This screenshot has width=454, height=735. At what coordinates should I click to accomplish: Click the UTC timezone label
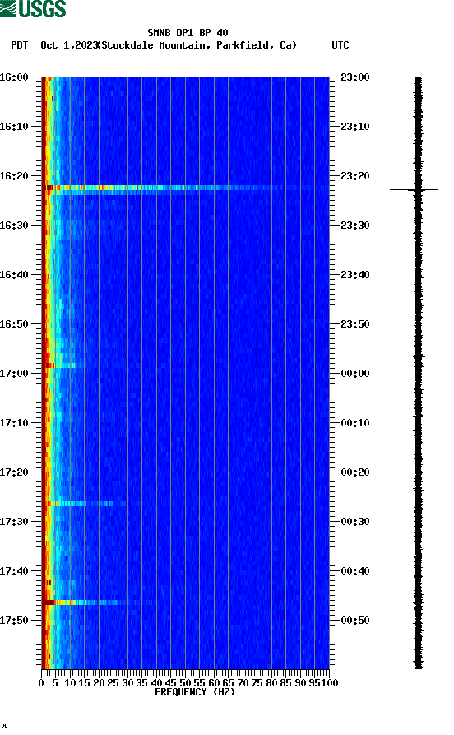point(340,45)
